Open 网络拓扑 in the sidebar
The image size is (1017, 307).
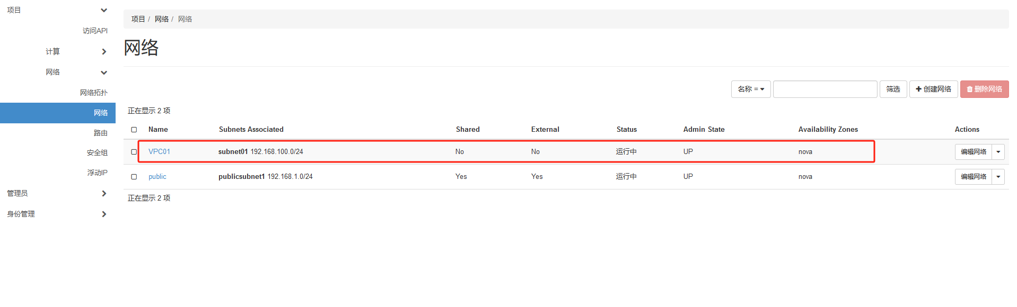94,93
